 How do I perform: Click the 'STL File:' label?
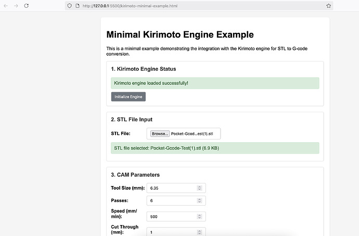pyautogui.click(x=121, y=133)
